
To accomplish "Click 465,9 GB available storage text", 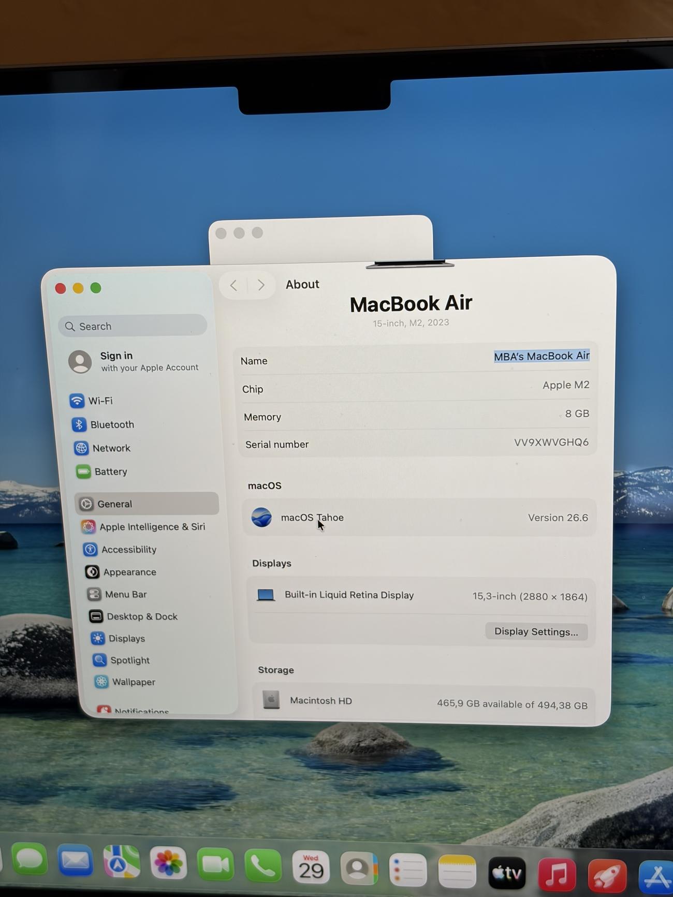I will pyautogui.click(x=512, y=704).
